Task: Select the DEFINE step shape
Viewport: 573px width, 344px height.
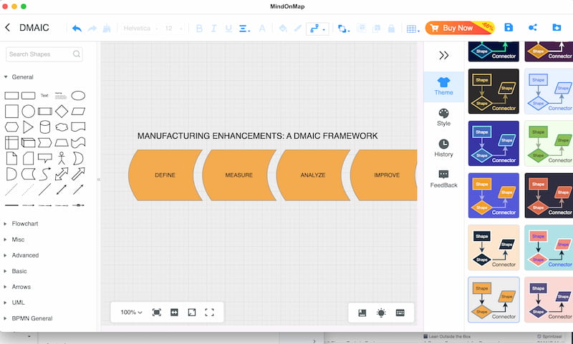Action: [x=165, y=175]
